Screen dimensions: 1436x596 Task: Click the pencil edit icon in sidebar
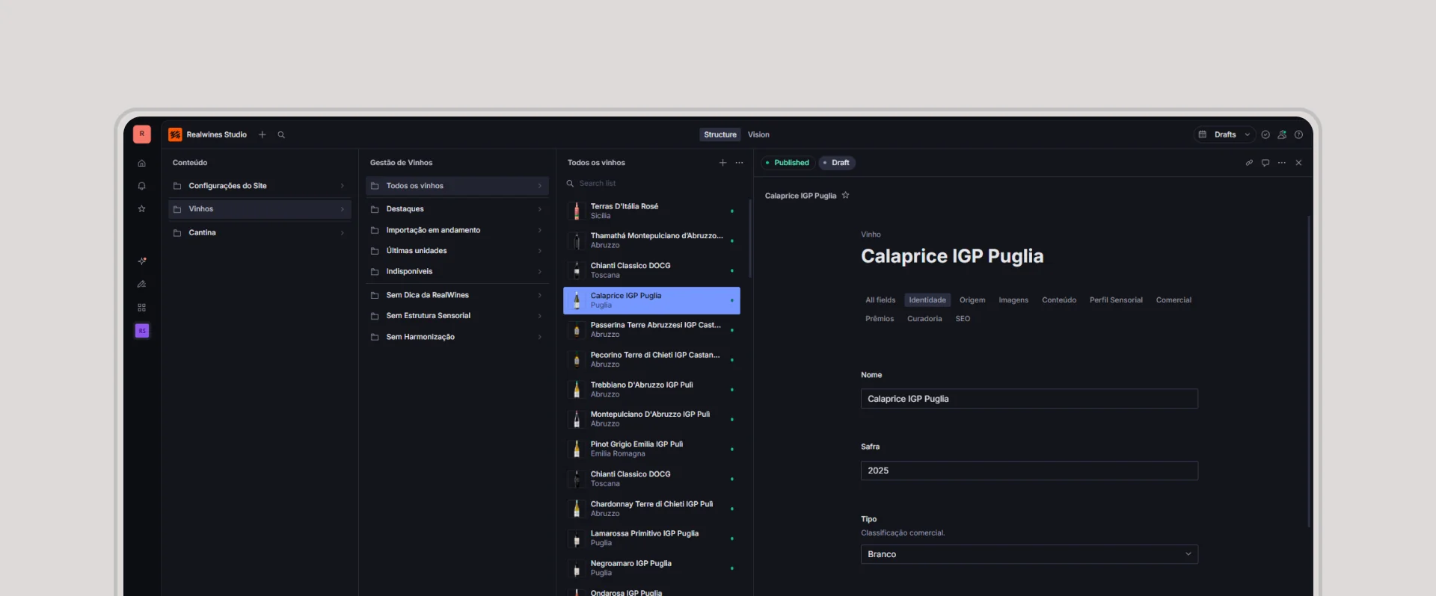click(141, 285)
